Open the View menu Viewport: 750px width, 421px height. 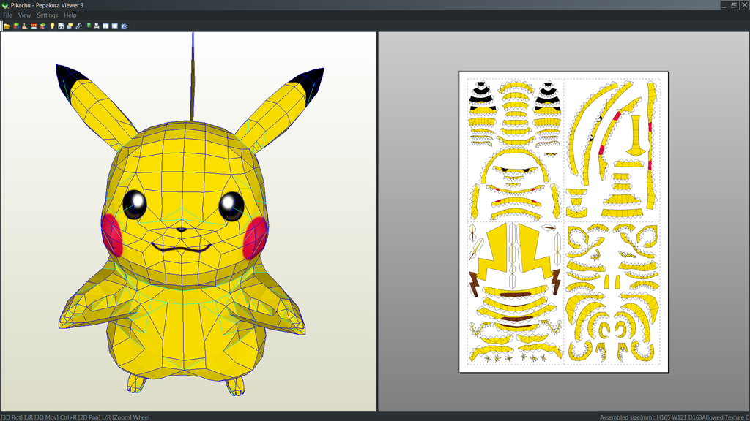click(x=24, y=15)
